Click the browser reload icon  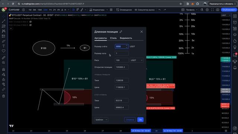point(13,4)
